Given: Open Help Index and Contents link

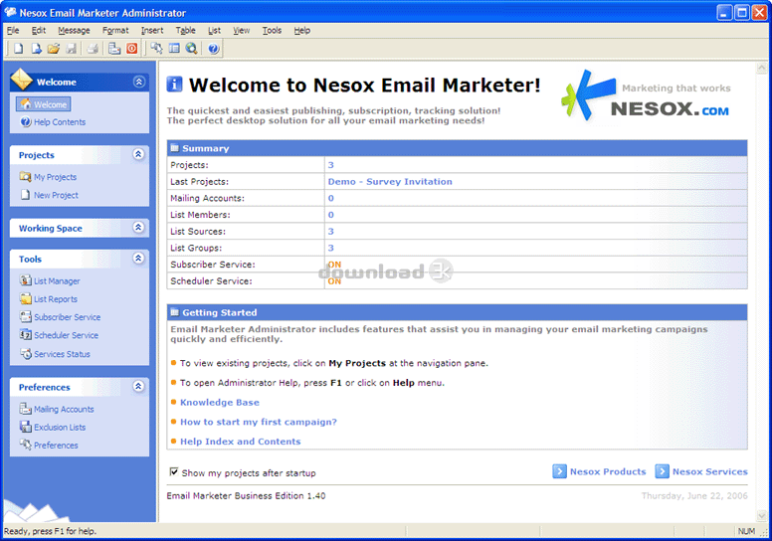Looking at the screenshot, I should pos(241,442).
